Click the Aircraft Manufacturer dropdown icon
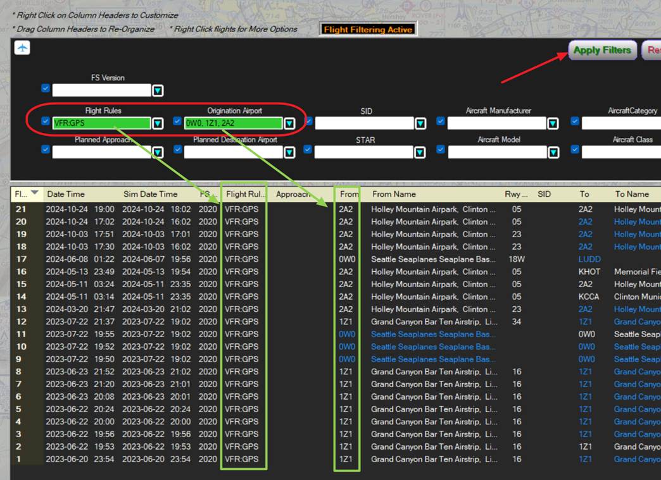661x480 pixels. tap(553, 123)
